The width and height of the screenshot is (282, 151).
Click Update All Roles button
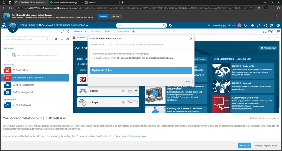click(141, 70)
